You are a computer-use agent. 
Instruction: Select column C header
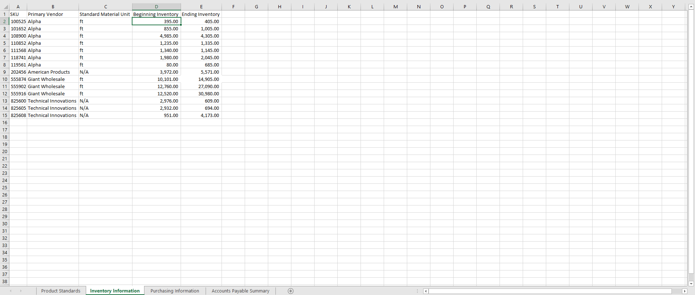coord(105,7)
